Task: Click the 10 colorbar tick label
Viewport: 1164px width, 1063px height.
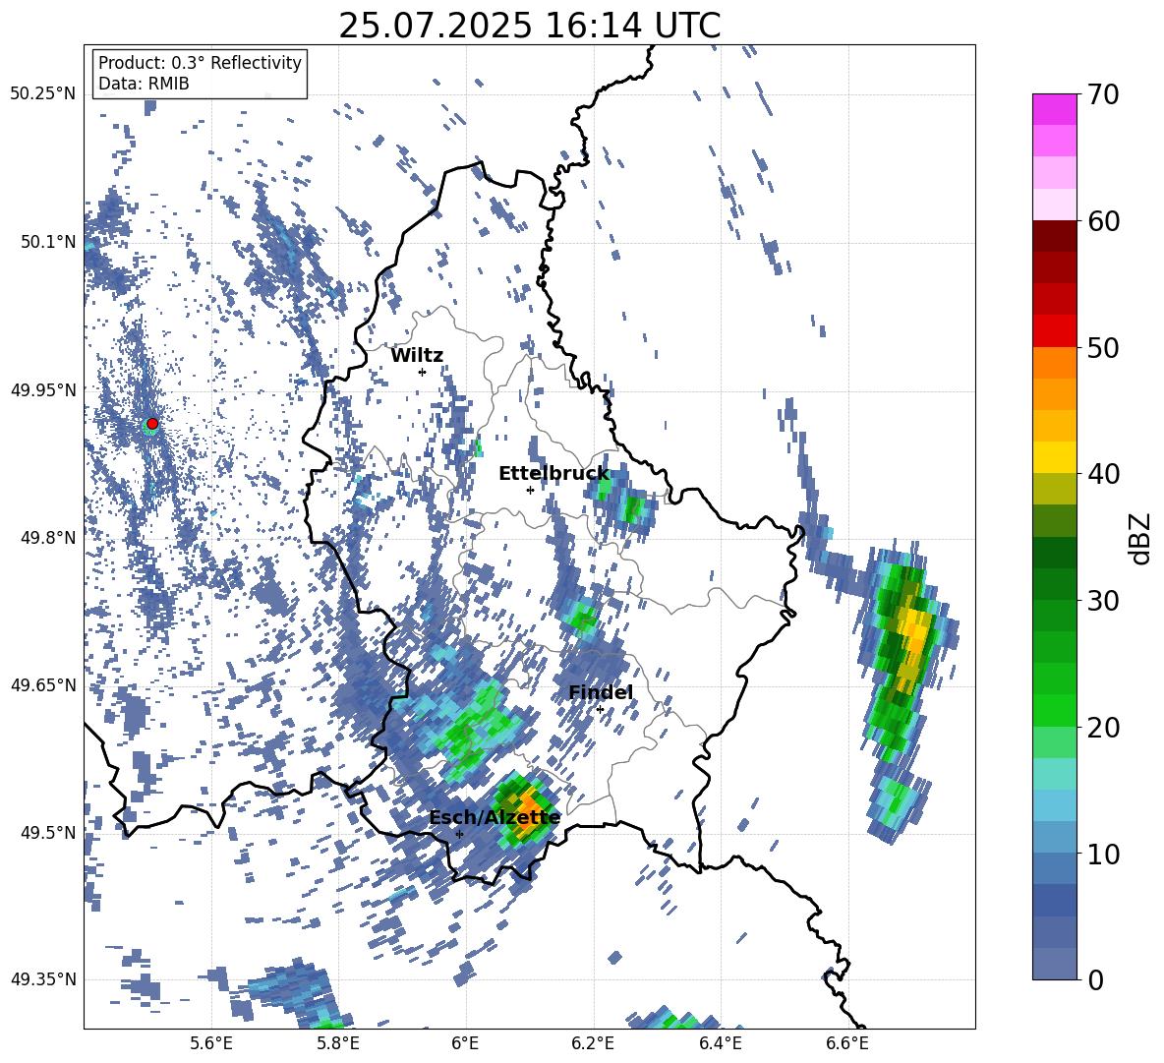Action: tap(1102, 854)
